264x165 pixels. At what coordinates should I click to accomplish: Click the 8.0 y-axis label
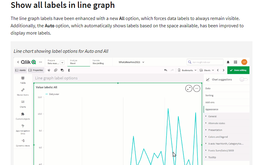pyautogui.click(x=40, y=131)
